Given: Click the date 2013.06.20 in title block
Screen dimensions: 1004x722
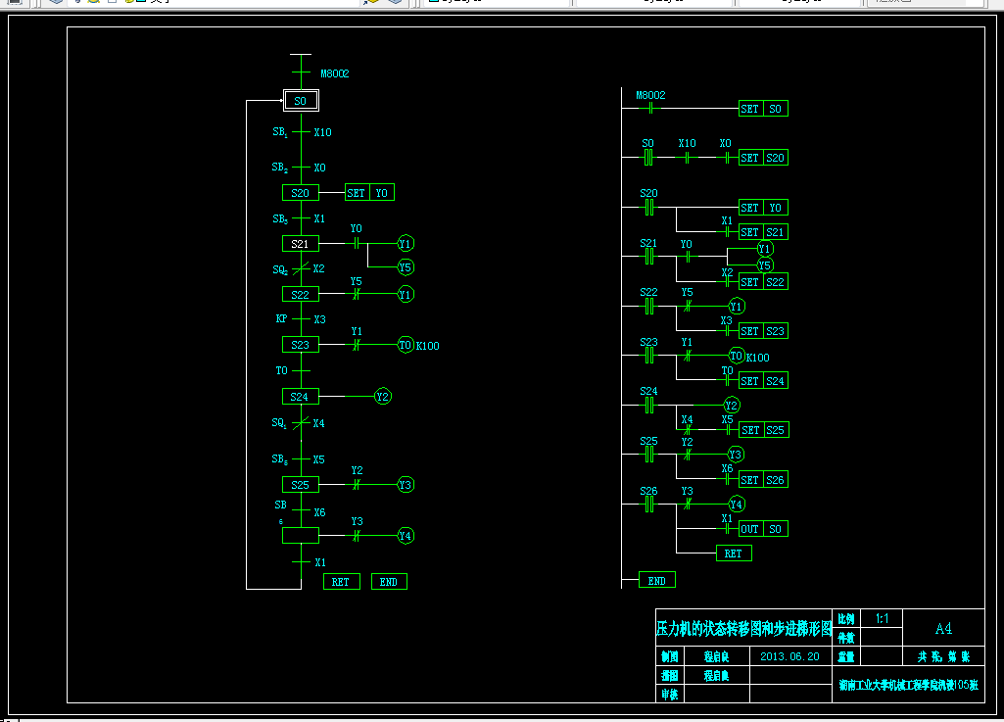Looking at the screenshot, I should point(790,656).
